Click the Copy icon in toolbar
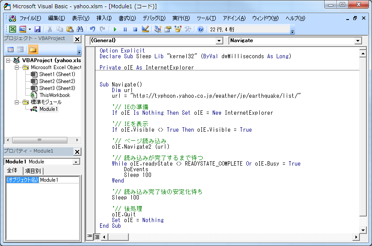The width and height of the screenshot is (372, 246). (x=60, y=29)
